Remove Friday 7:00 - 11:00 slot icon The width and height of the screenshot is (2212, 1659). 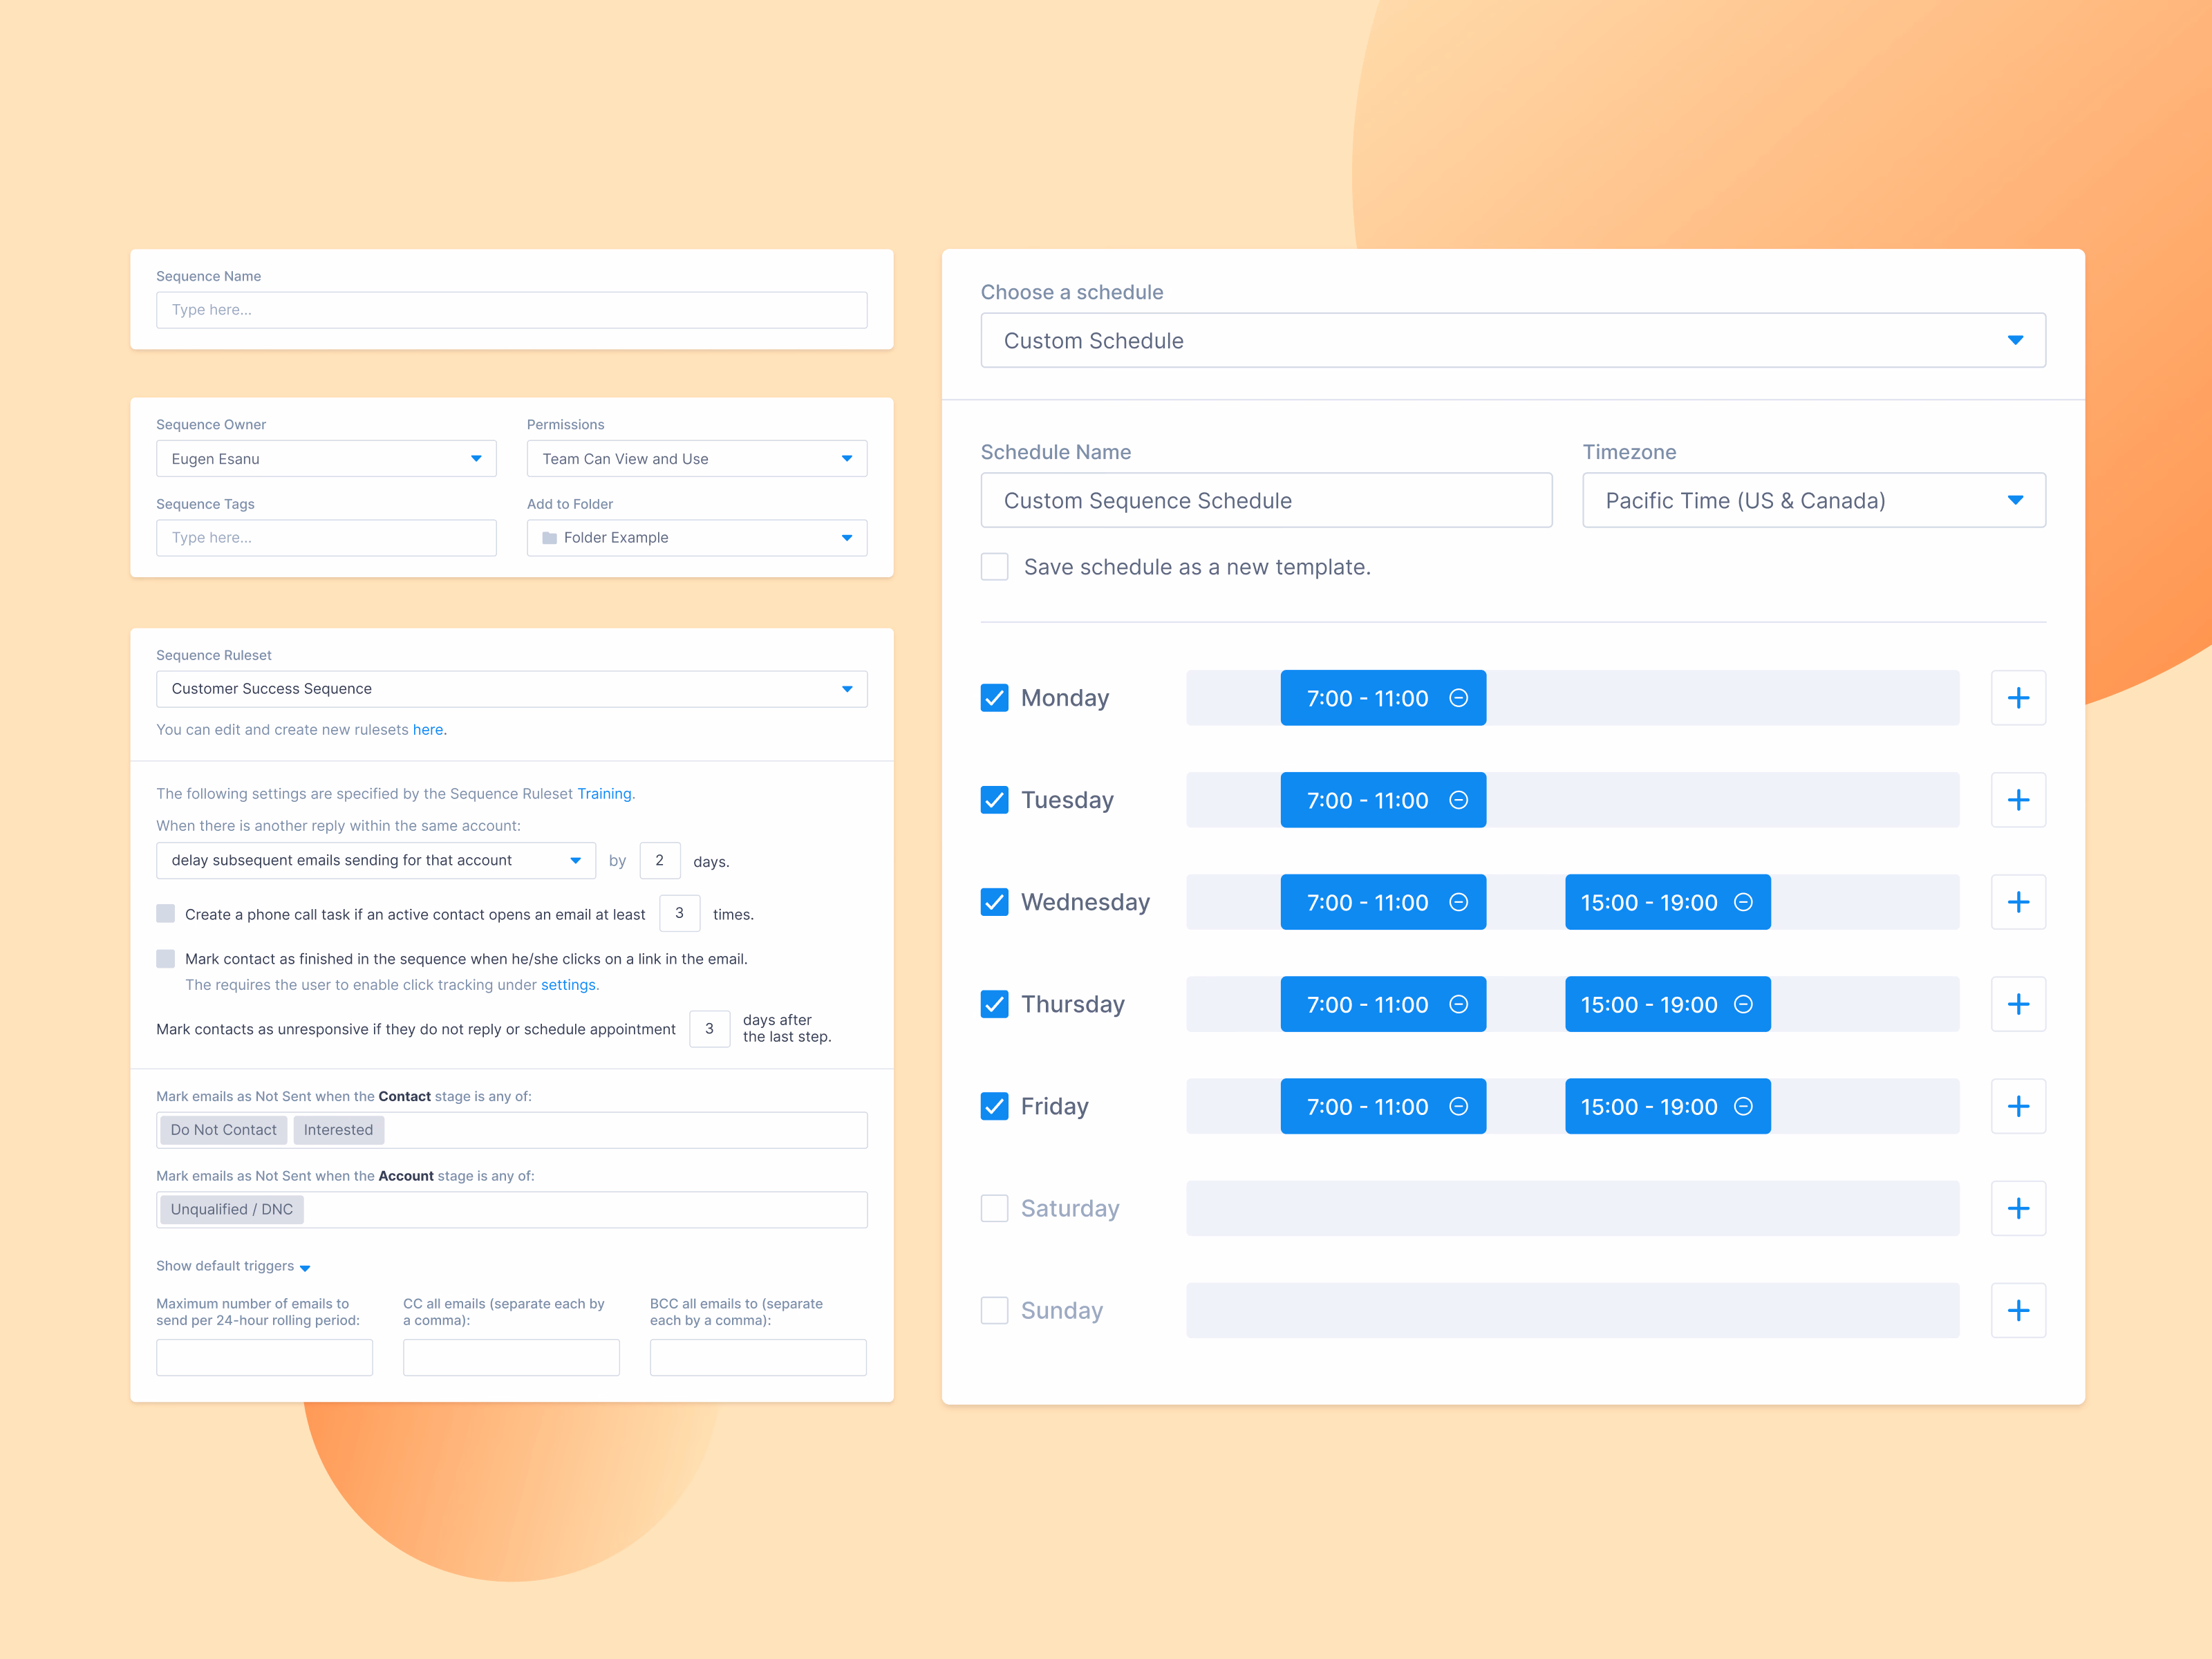(x=1458, y=1106)
